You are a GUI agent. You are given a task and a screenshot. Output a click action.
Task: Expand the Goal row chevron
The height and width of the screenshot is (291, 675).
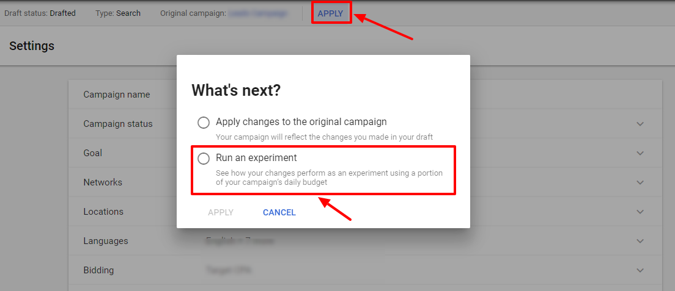tap(640, 153)
